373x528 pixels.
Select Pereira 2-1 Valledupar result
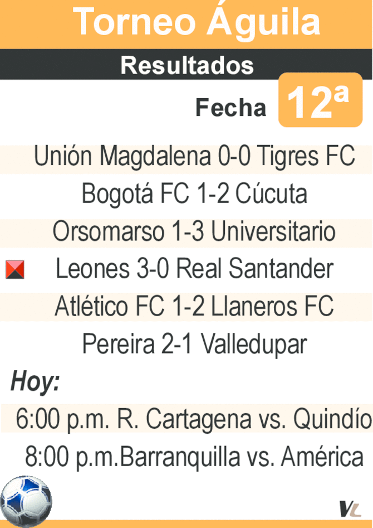(x=194, y=344)
